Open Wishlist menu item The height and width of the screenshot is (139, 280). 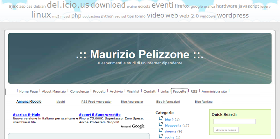click(133, 92)
